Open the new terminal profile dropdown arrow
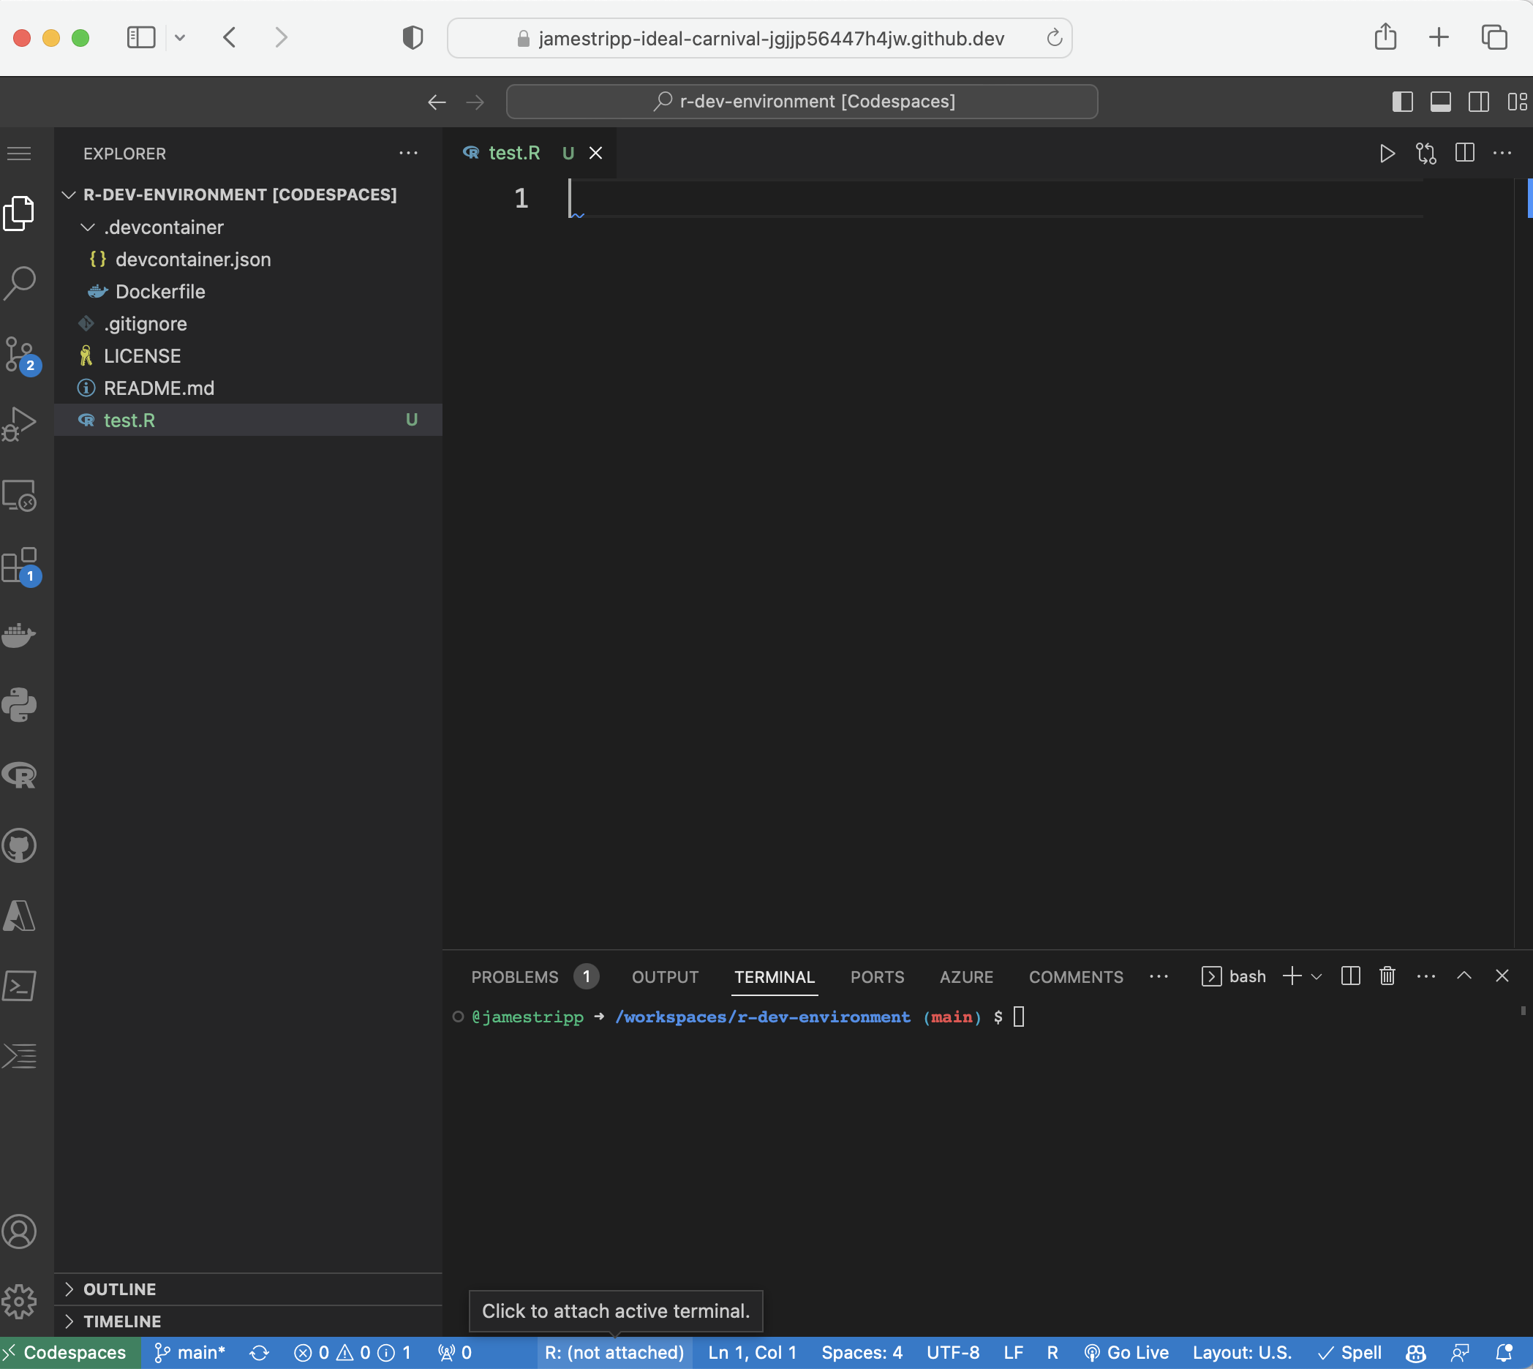This screenshot has height=1369, width=1533. (x=1317, y=976)
